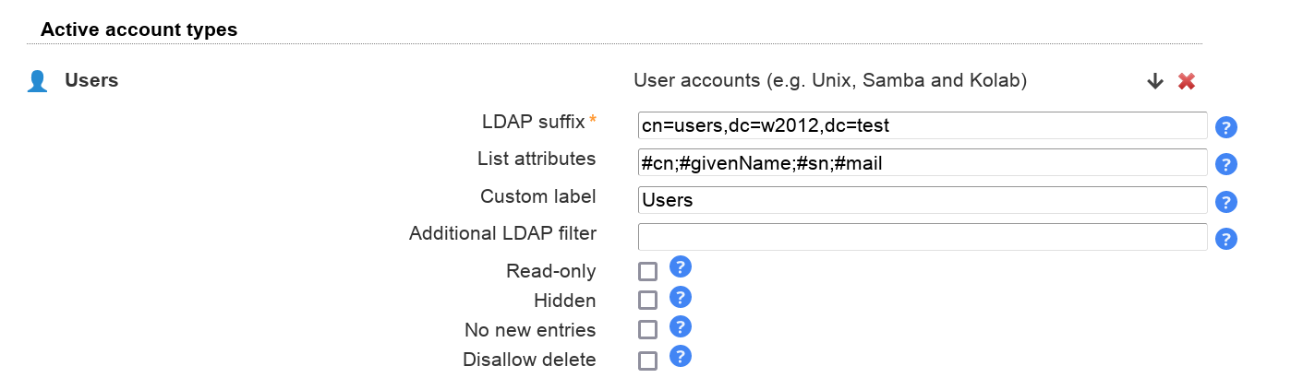Move Users account type down with arrow
Viewport: 1291px width, 390px height.
(x=1154, y=81)
